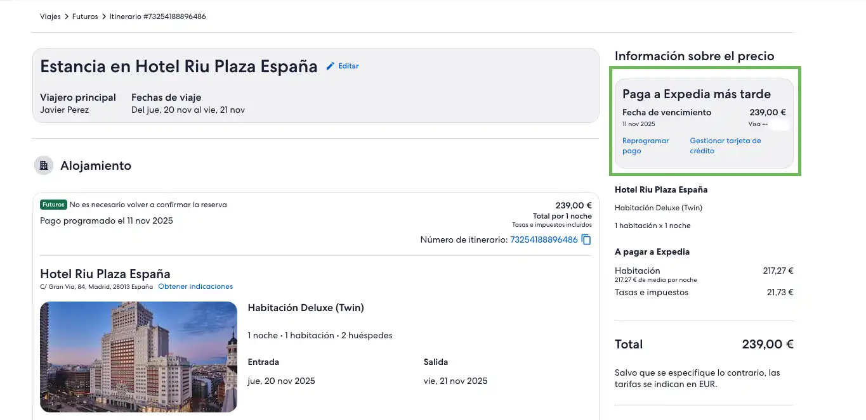Viewport: 866px width, 420px height.
Task: Open 'Obtener indicaciones' for the hotel
Action: [x=195, y=286]
